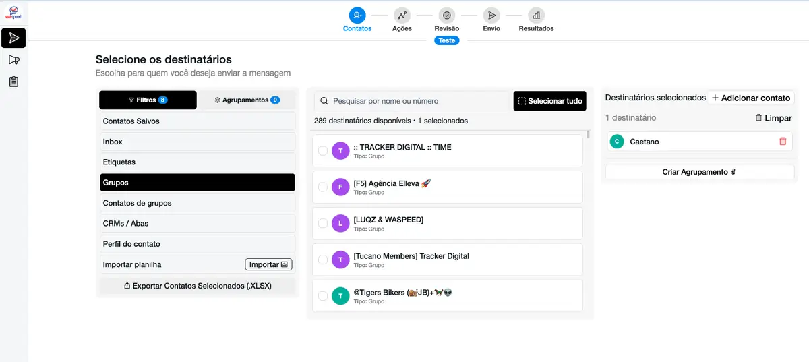Select the Inbox filter
Viewport: 809px width, 362px height.
point(198,142)
